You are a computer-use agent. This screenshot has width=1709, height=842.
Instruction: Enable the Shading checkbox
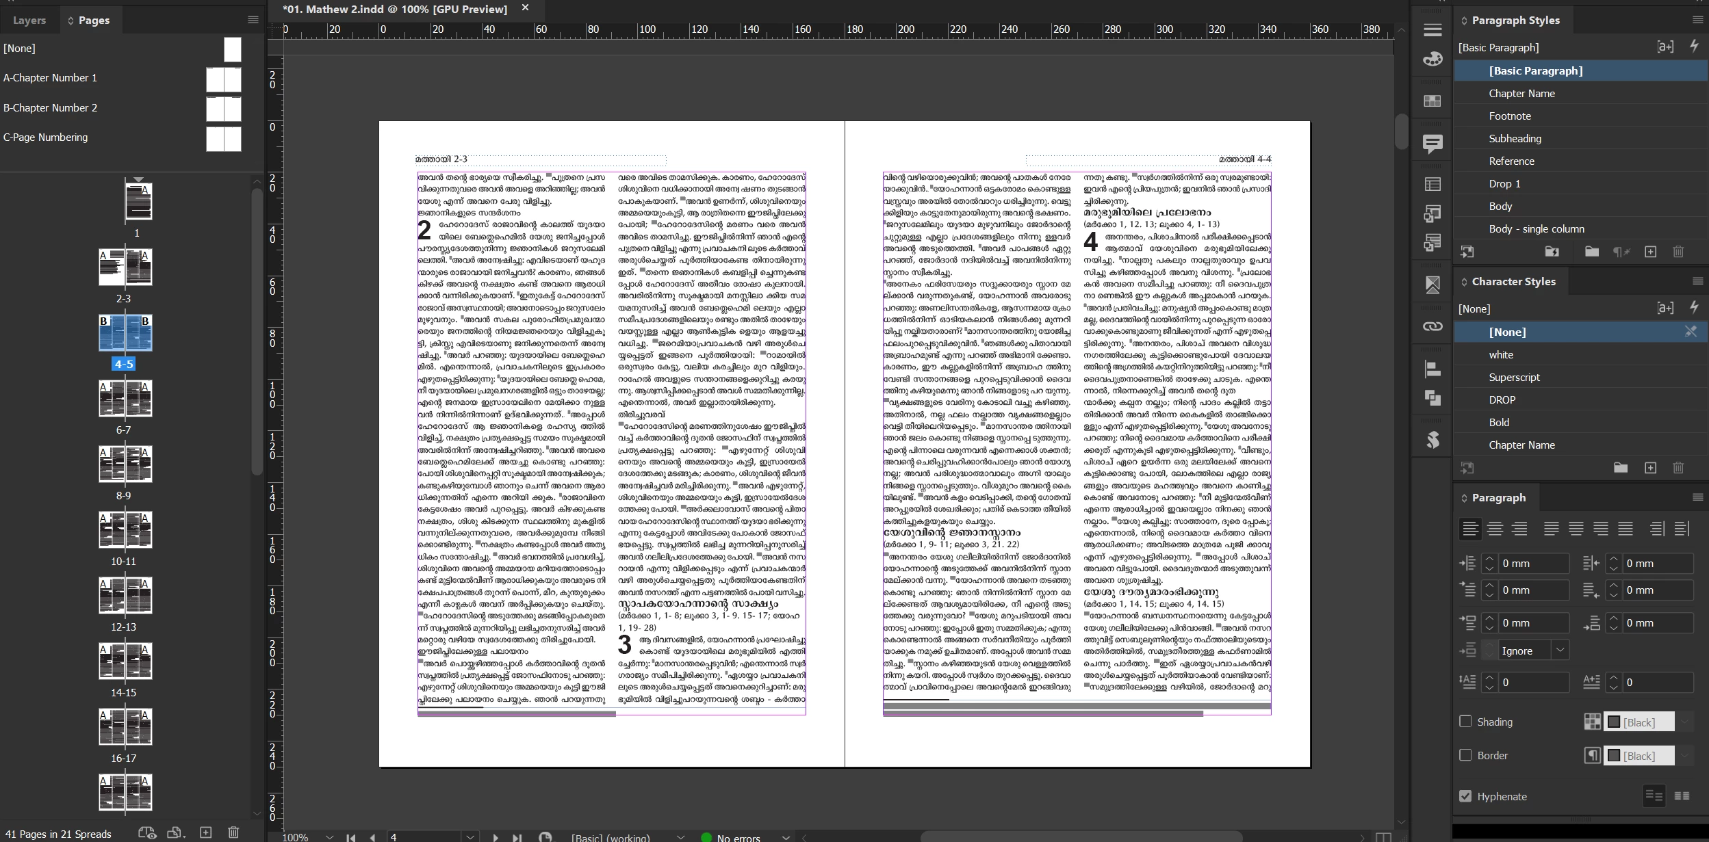pos(1465,722)
